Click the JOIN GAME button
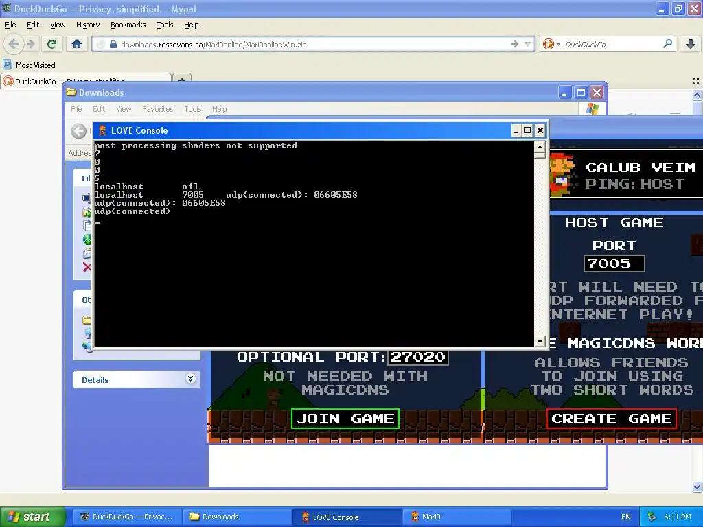This screenshot has width=703, height=527. click(345, 419)
